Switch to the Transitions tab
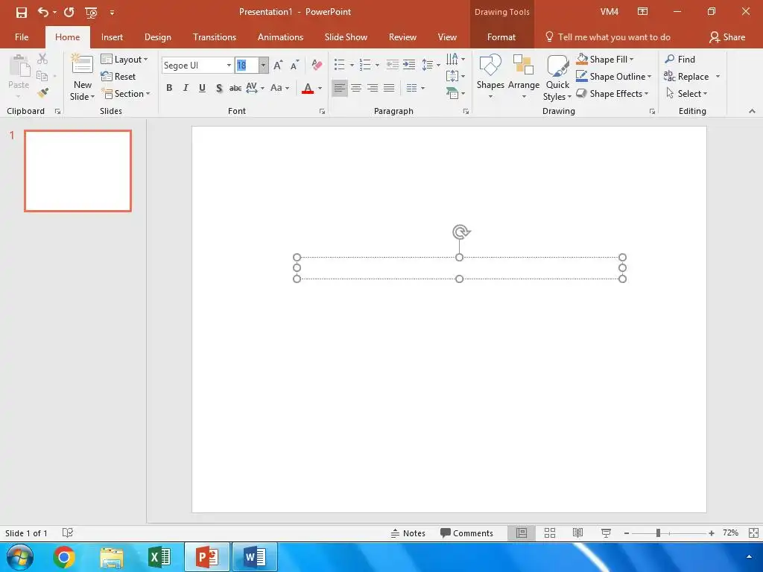This screenshot has width=763, height=572. [x=215, y=37]
